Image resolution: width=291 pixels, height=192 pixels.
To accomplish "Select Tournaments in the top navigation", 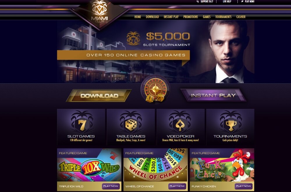I will (x=223, y=17).
